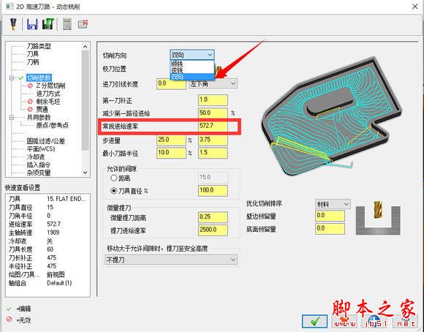Click the 最小刀路半径 value field 1.5
Viewport: 424px width, 332px height.
coord(213,153)
